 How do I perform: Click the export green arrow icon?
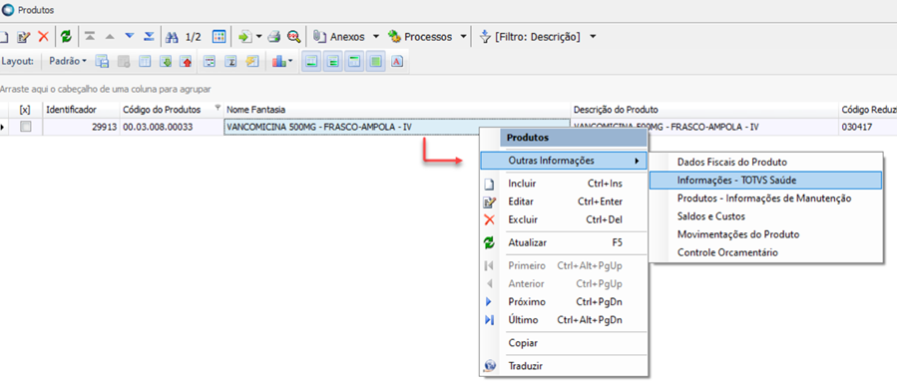(x=245, y=37)
